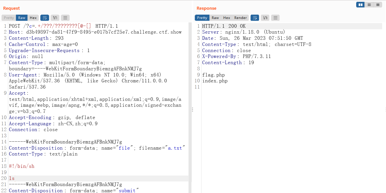Click the request line with POST /?c=
The height and width of the screenshot is (193, 386).
(x=63, y=26)
